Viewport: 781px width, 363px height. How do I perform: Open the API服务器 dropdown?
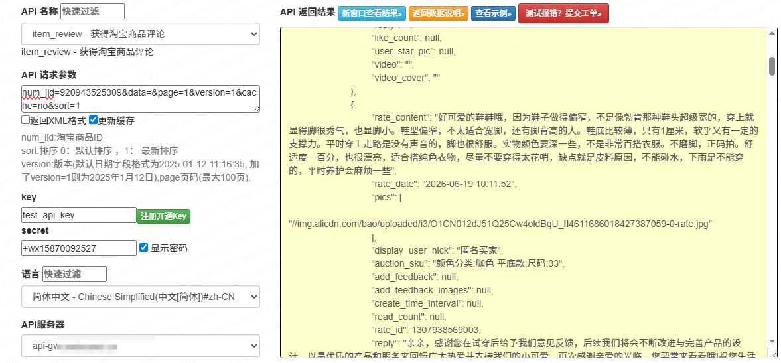[141, 346]
